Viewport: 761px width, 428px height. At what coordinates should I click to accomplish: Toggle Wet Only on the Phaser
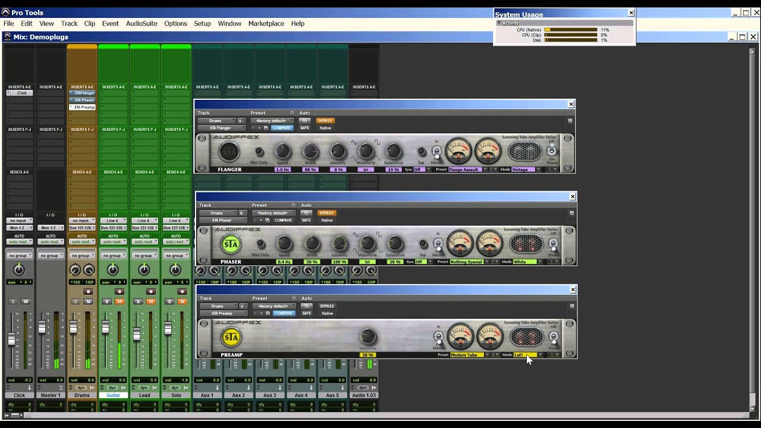(260, 244)
